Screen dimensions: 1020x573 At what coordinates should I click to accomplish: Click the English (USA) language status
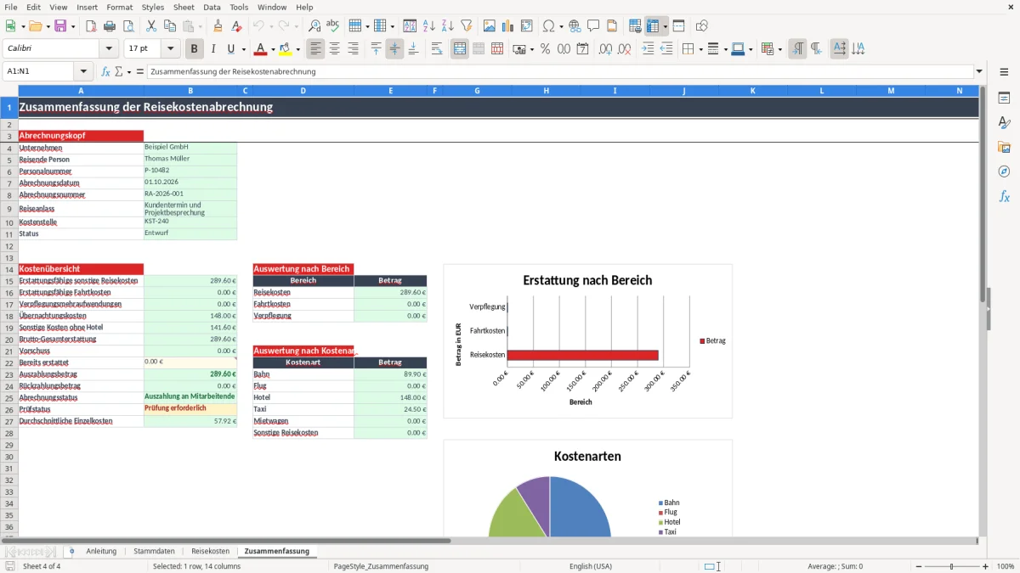[590, 566]
